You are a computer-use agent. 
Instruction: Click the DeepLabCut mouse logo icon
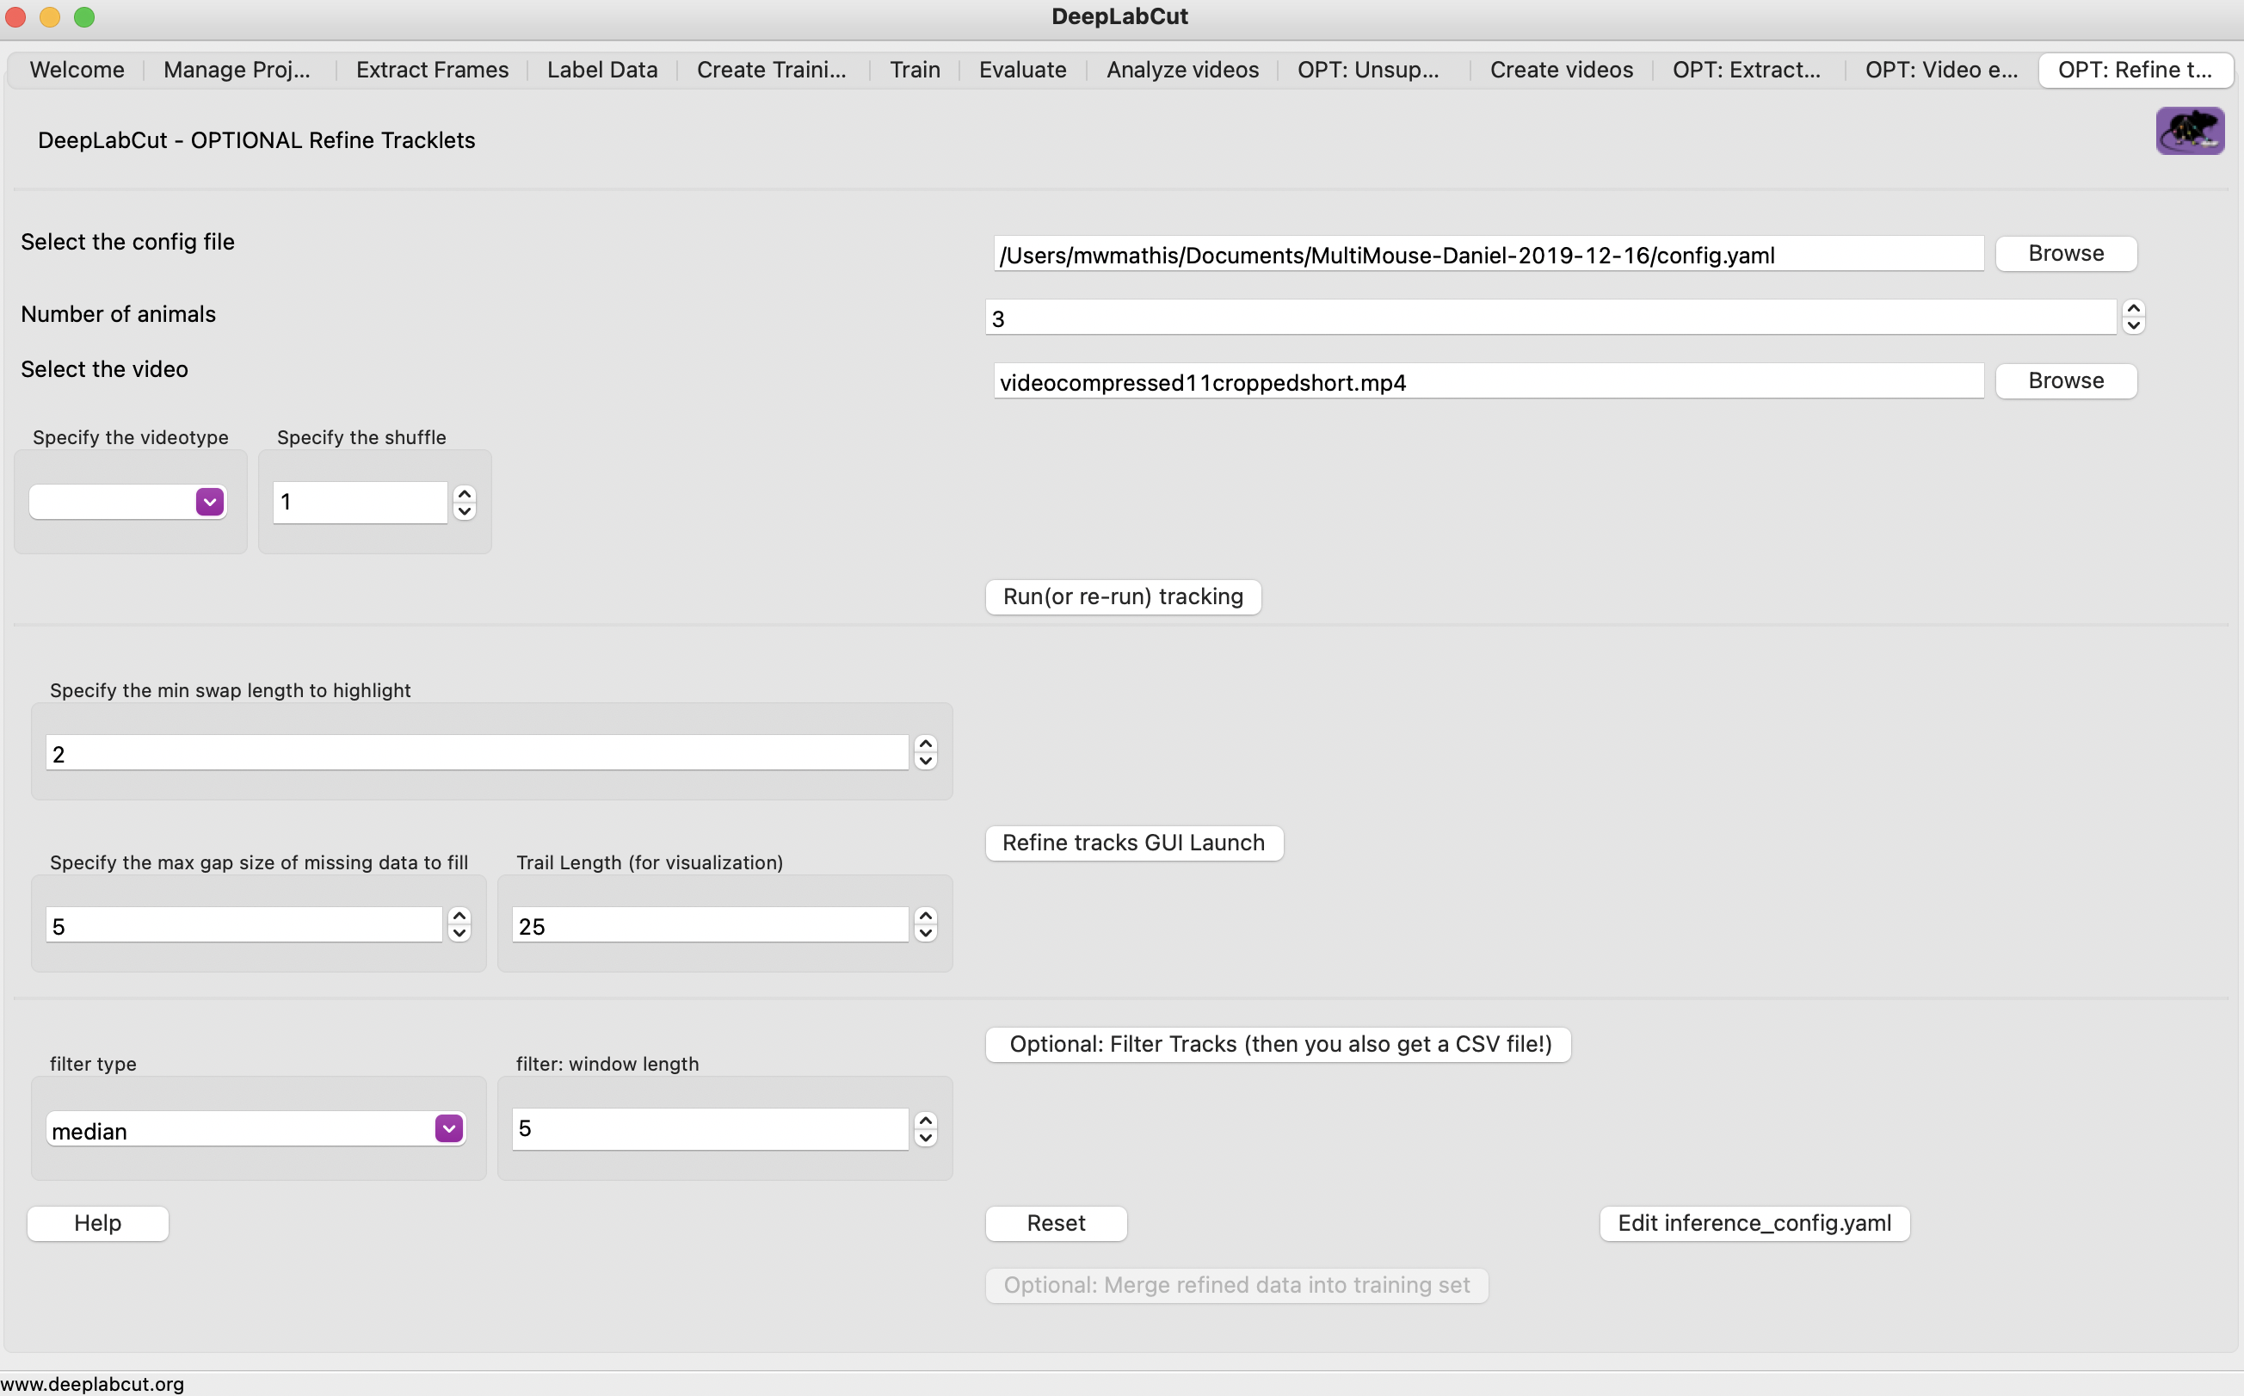click(x=2190, y=130)
